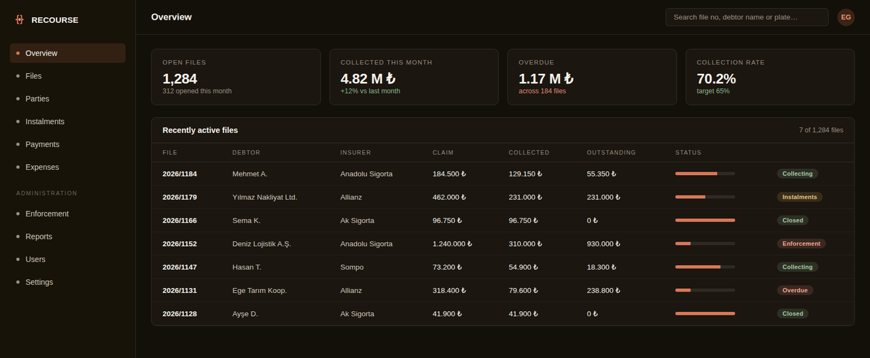
Task: Click the progress bar for Deniz Lojistik
Action: pyautogui.click(x=705, y=243)
